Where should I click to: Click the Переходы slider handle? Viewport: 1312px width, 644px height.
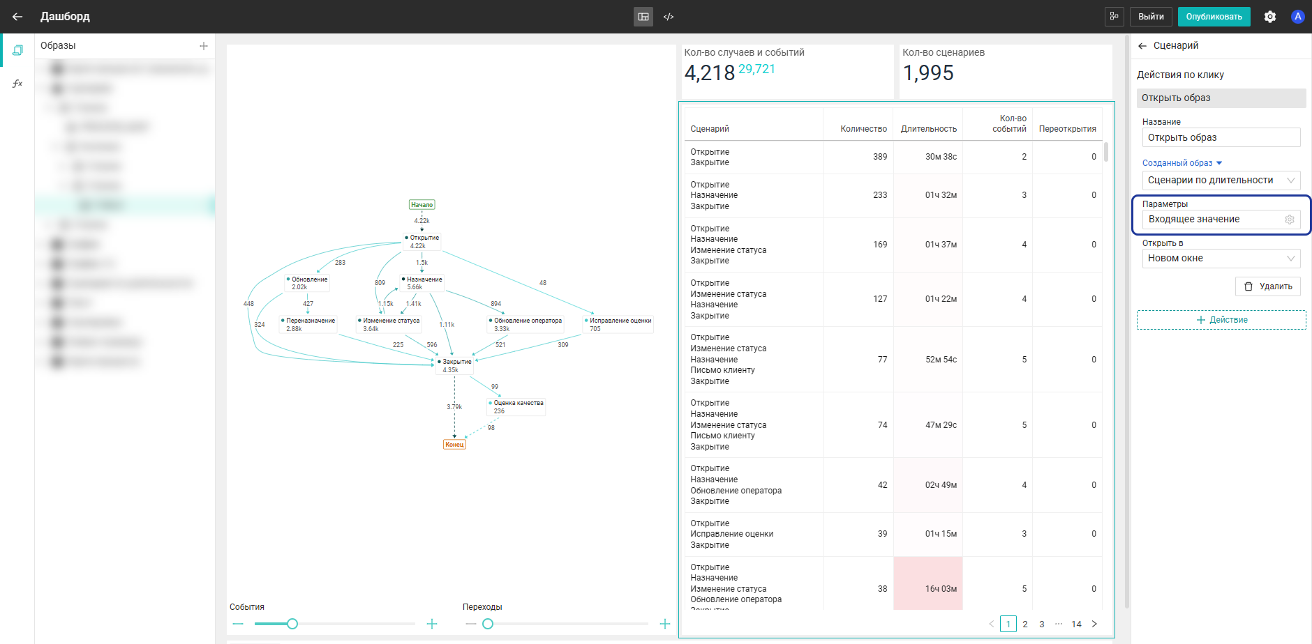click(488, 624)
